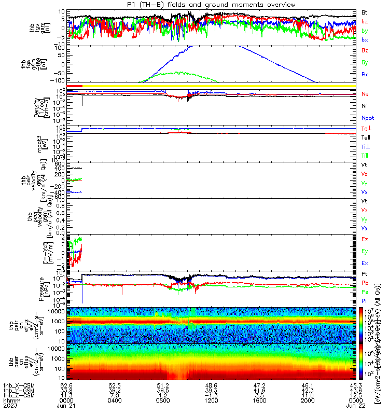Image resolution: width=389 pixels, height=415 pixels.
Task: Click the red Ne density legend label
Action: (x=365, y=94)
